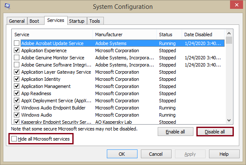Uncheck Windows Audio Endpoint Builder checkbox
This screenshot has width=246, height=165.
point(17,108)
